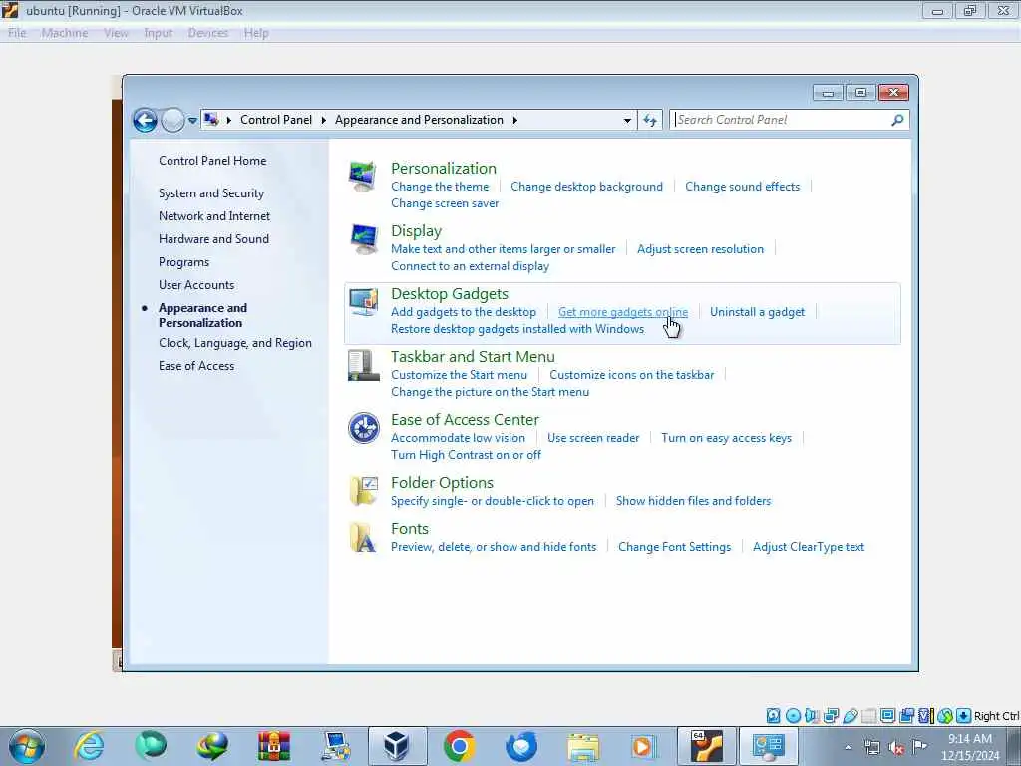Expand the arrow after Control Panel breadcrumb

point(324,120)
